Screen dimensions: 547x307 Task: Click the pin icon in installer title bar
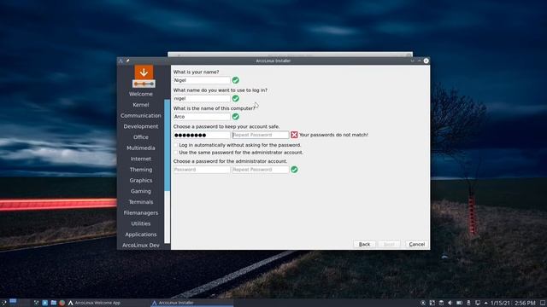(127, 61)
